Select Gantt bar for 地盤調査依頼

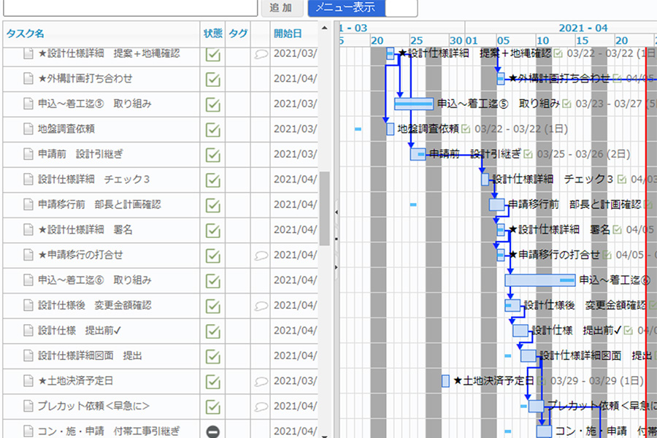(390, 129)
